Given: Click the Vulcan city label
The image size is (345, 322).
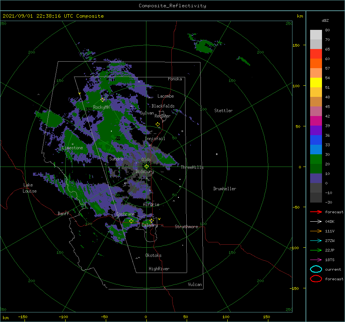Looking at the screenshot, I should pos(195,284).
